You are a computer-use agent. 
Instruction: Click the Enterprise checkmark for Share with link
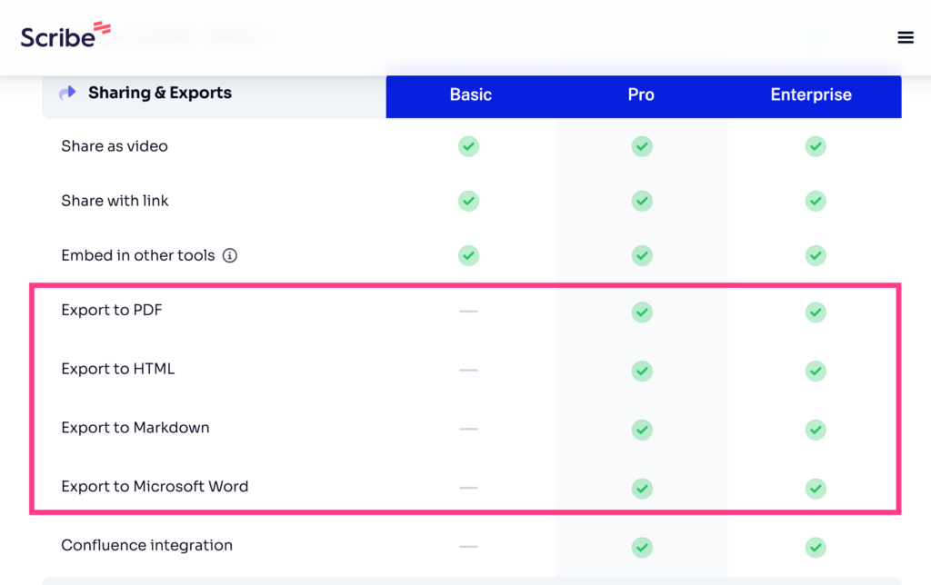click(816, 201)
